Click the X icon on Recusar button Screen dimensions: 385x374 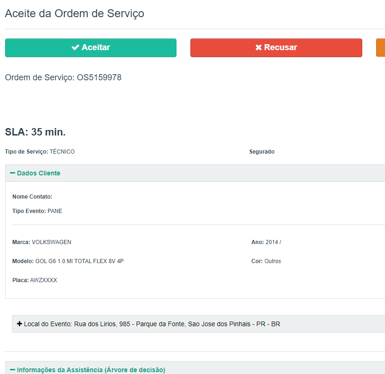coord(259,47)
